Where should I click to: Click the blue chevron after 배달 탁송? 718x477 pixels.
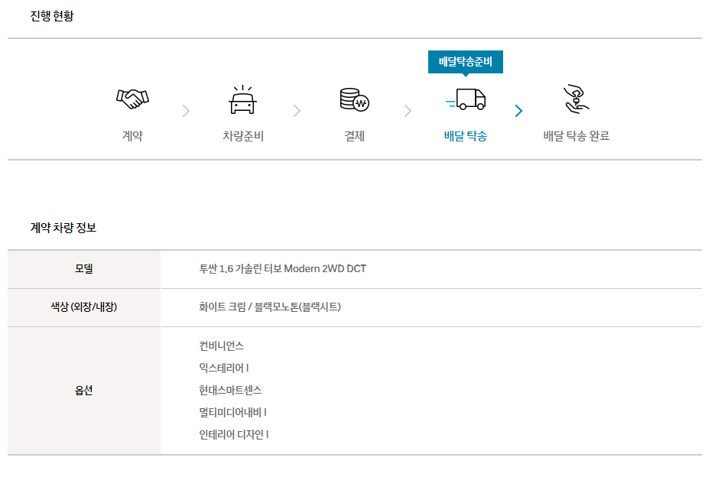518,111
